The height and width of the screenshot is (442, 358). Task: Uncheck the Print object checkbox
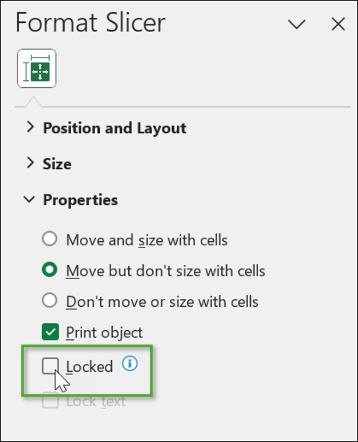tap(50, 331)
